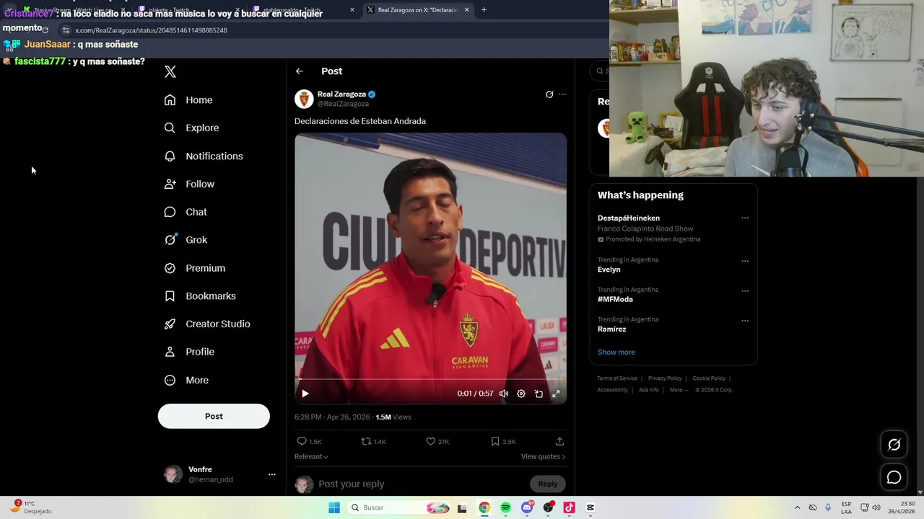Open account options next to Vonfre
The image size is (924, 519).
272,474
